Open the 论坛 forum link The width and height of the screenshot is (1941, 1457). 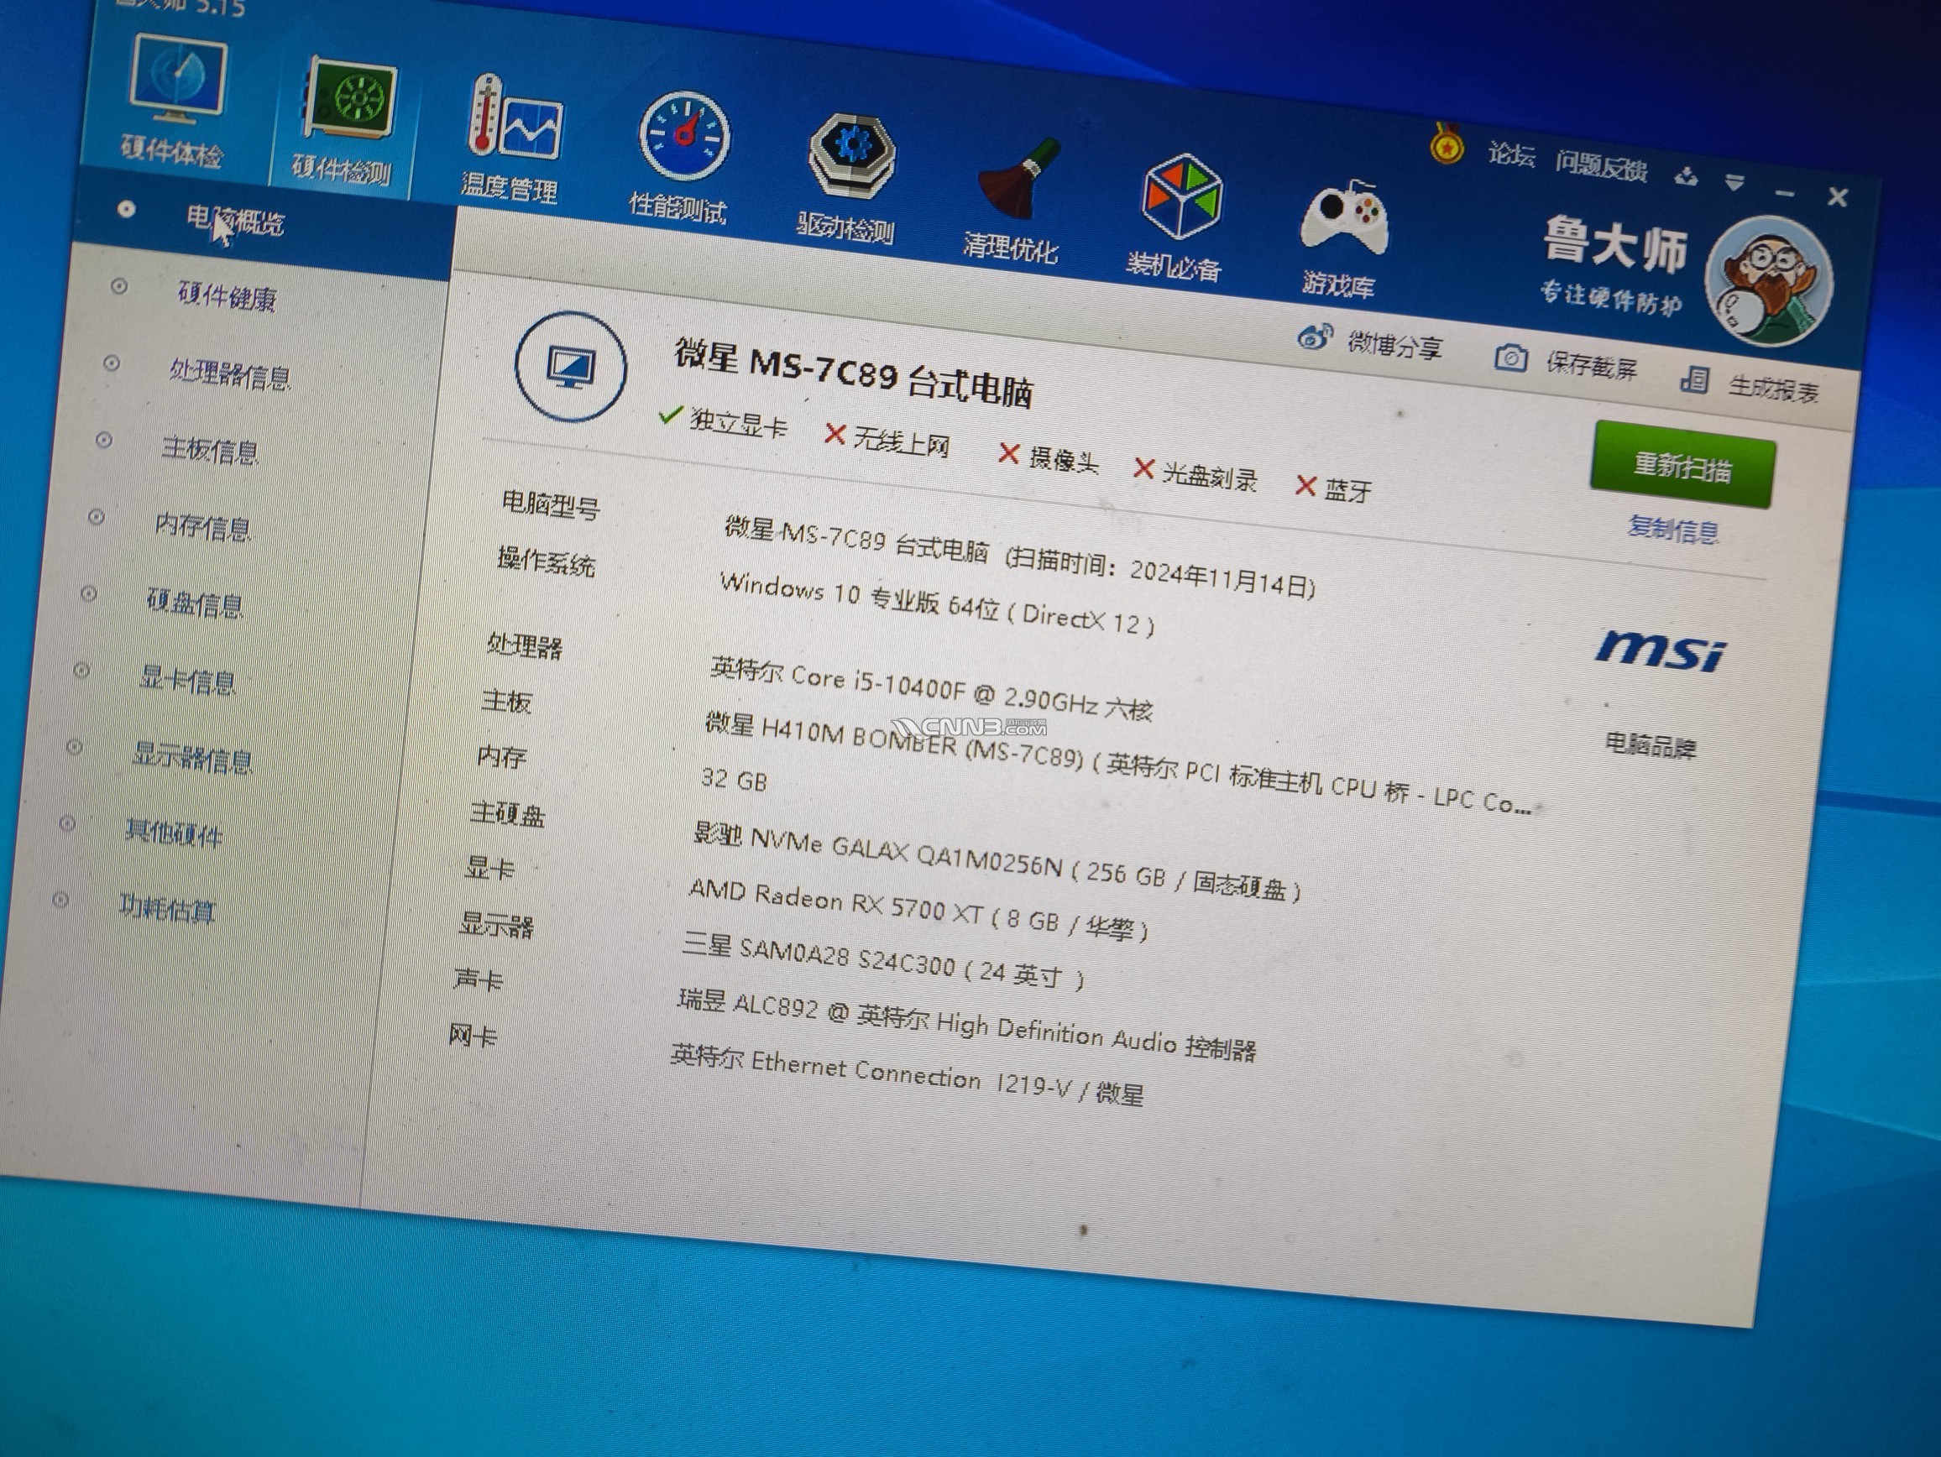(x=1511, y=155)
